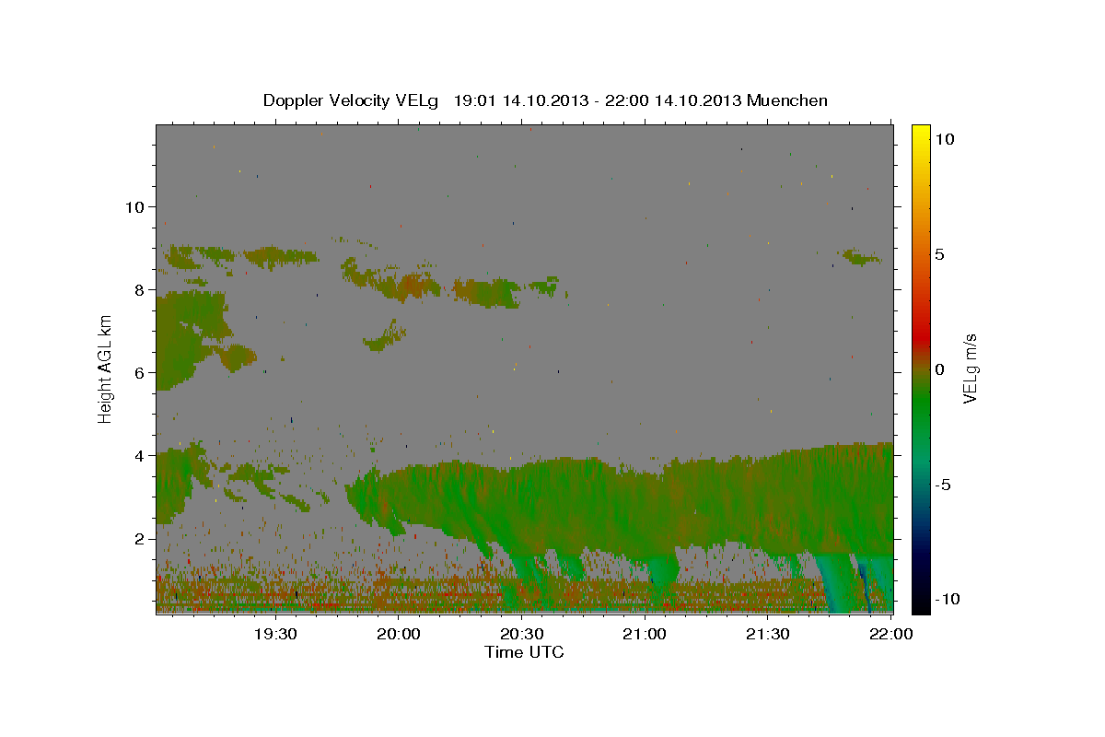
Task: Click the colorbar label '10'
Action: (x=944, y=139)
